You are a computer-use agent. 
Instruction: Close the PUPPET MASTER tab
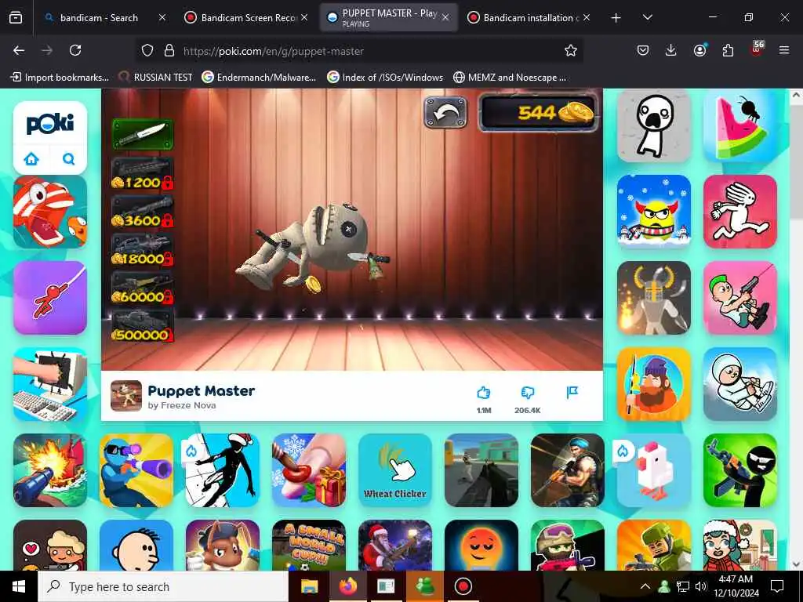click(x=445, y=17)
